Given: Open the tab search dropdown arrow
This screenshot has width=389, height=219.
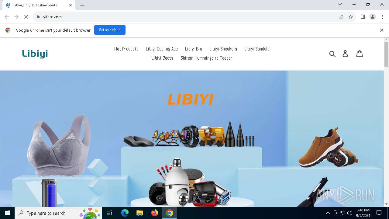Looking at the screenshot, I should 340,4.
